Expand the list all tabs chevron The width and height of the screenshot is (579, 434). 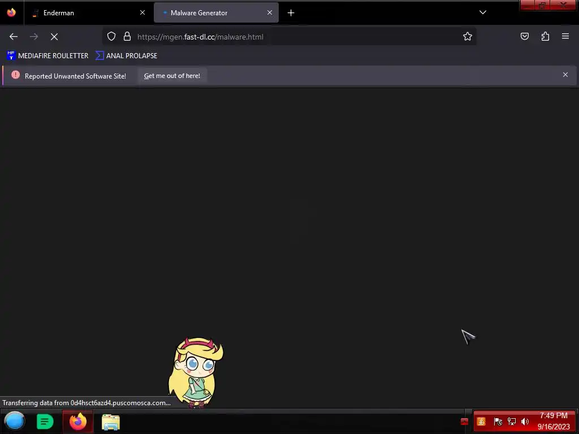pos(483,12)
